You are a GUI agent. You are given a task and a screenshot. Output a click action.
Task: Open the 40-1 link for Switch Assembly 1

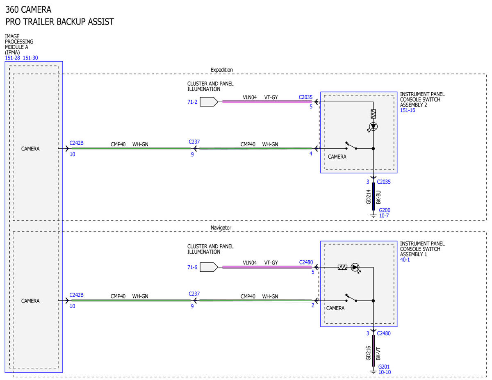click(x=405, y=259)
